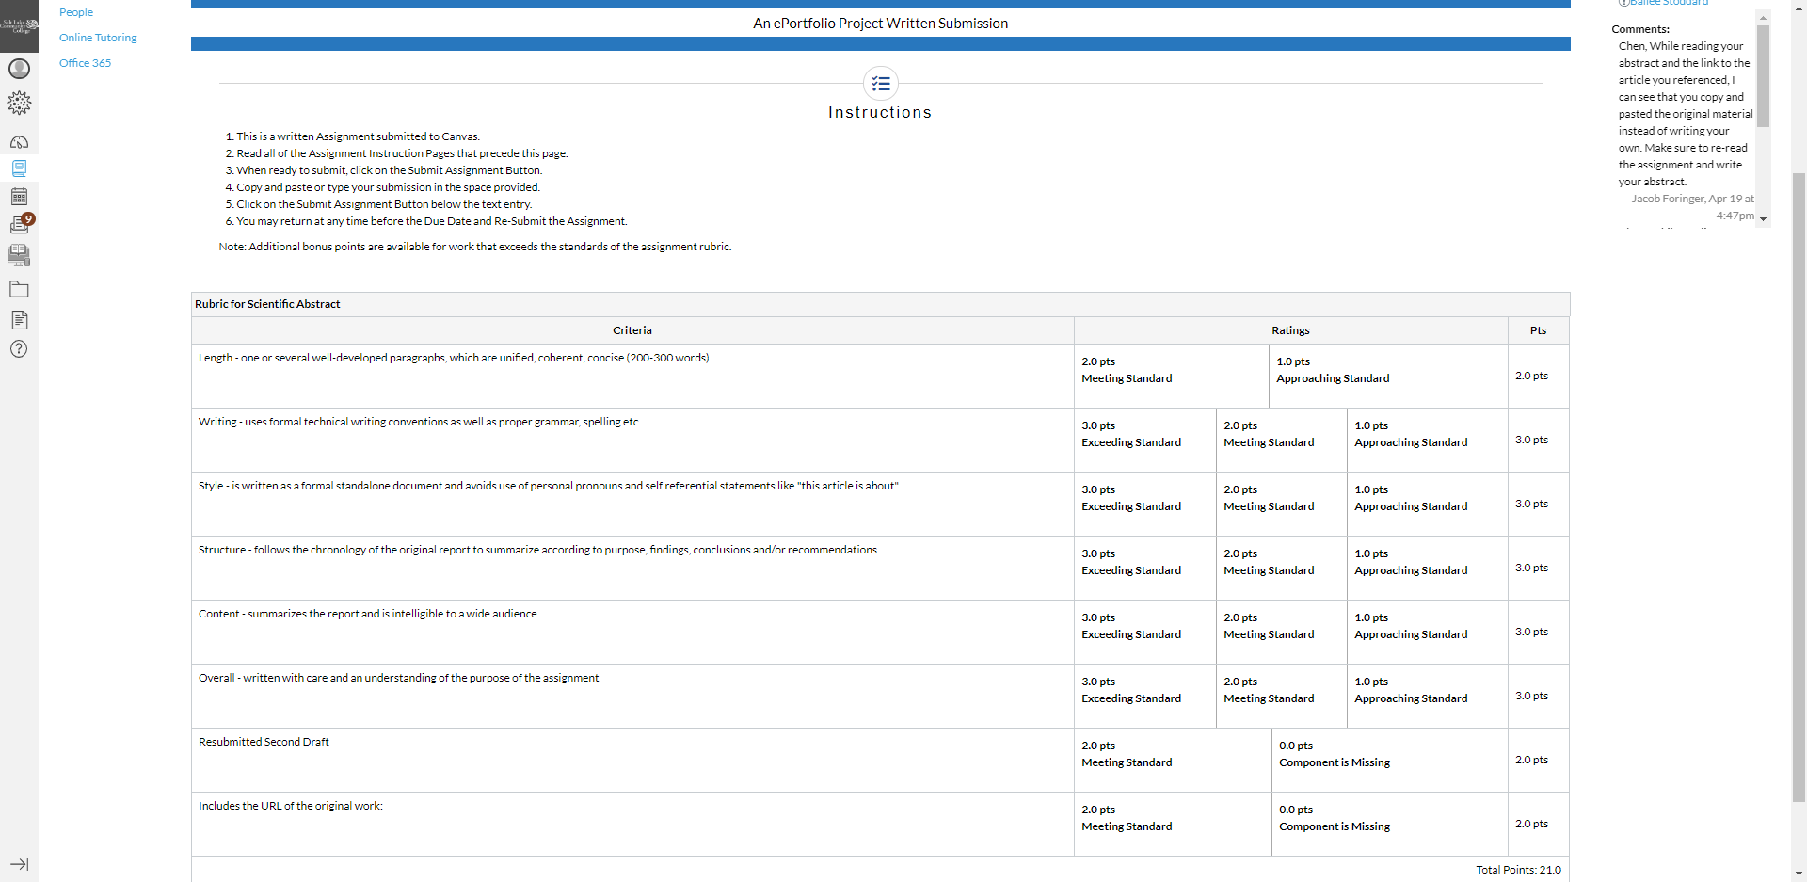Select Exceeding Standard rating in Overall row
This screenshot has height=882, width=1807.
click(1144, 696)
